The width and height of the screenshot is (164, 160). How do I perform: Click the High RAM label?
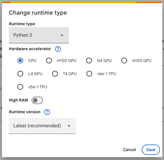click(19, 100)
